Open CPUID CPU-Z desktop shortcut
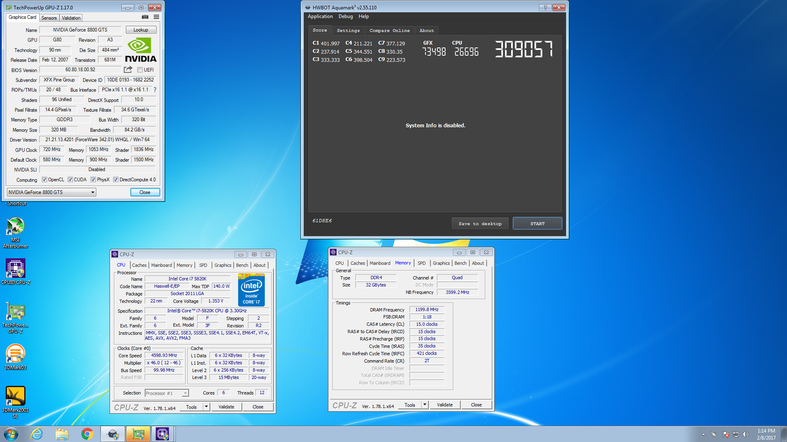 15,272
